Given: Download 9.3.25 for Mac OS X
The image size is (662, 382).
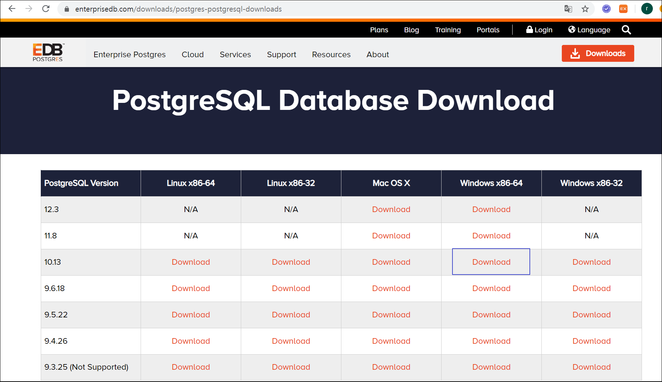Looking at the screenshot, I should [x=391, y=367].
